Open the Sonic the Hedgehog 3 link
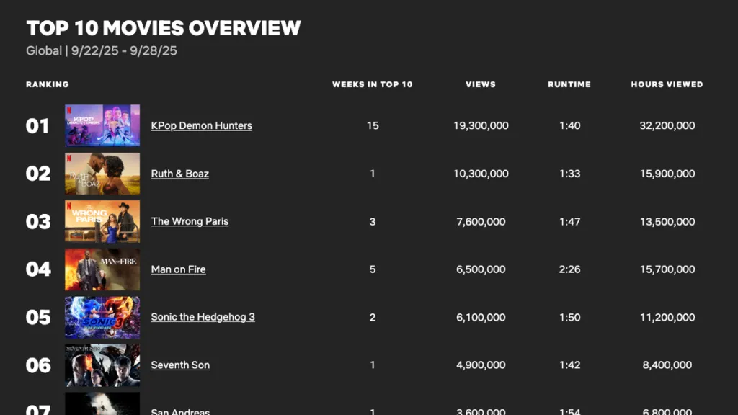738x415 pixels. (x=203, y=317)
